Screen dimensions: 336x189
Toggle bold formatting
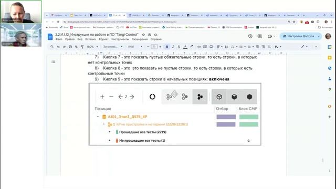point(167,47)
